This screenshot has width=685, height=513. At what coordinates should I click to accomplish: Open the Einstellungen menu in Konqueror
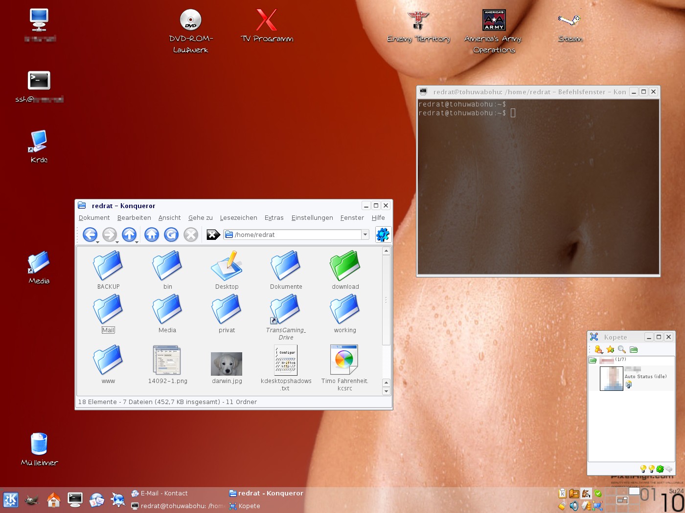tap(312, 218)
